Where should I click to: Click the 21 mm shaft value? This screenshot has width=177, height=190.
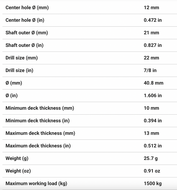click(151, 33)
